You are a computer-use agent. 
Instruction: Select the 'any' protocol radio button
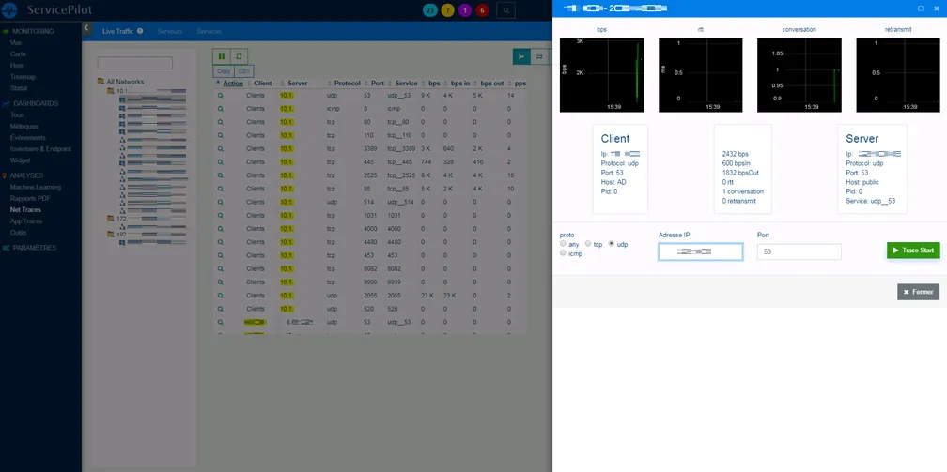[563, 244]
